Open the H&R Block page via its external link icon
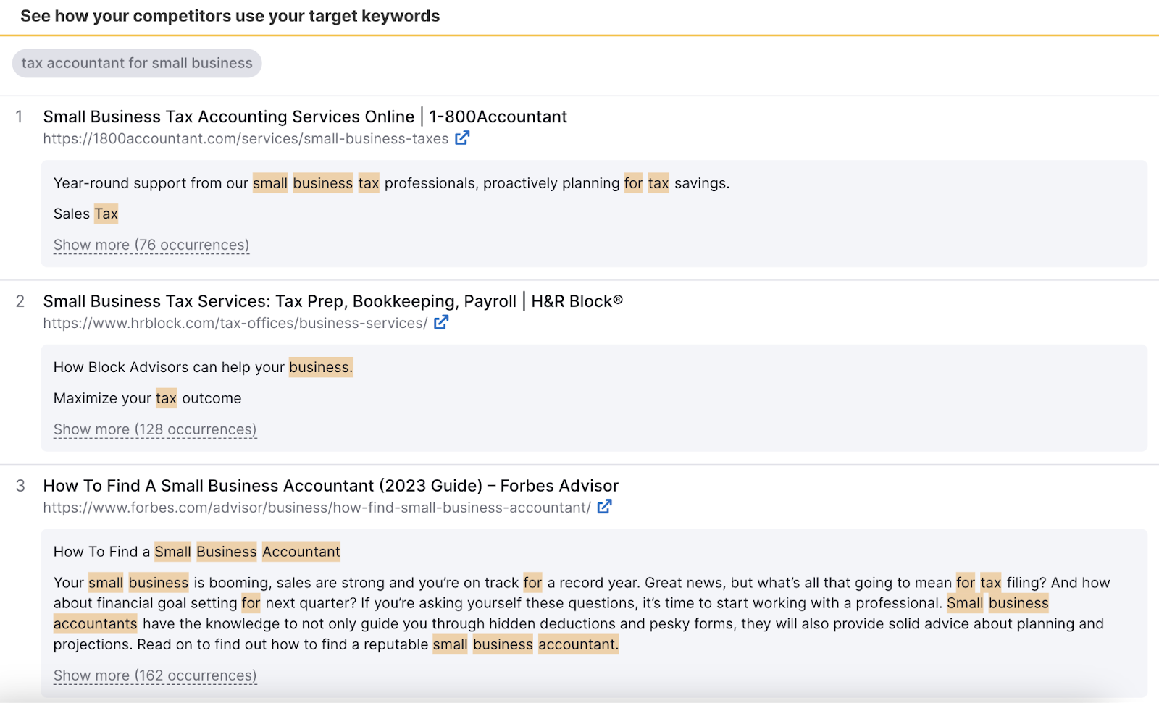This screenshot has width=1159, height=703. coord(441,322)
